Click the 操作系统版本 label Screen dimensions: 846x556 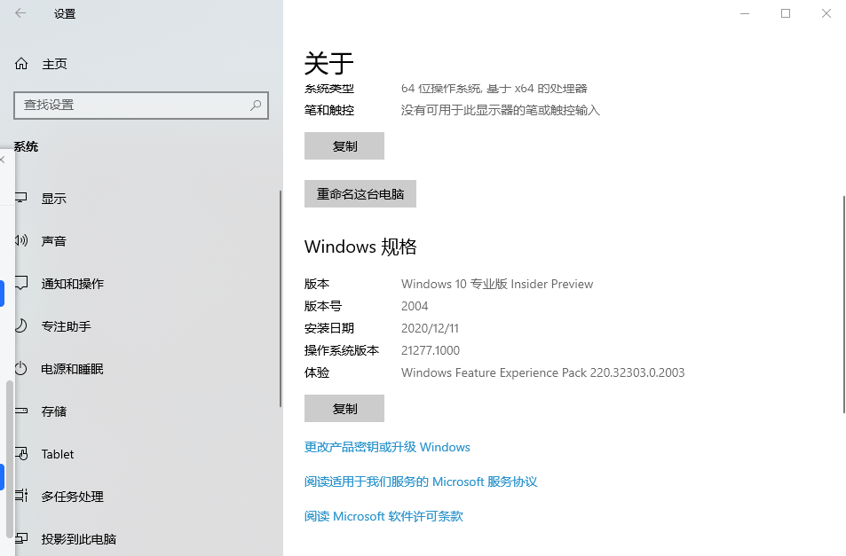click(342, 350)
